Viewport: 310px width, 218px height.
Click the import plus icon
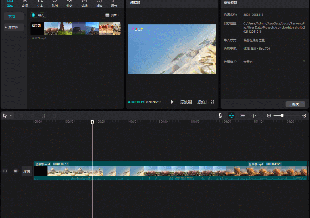33,15
